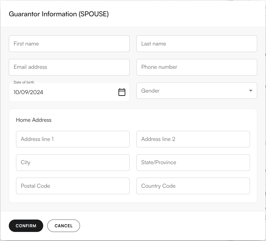Click the Gender dropdown arrow
Viewport: 266px width, 241px height.
(x=250, y=91)
